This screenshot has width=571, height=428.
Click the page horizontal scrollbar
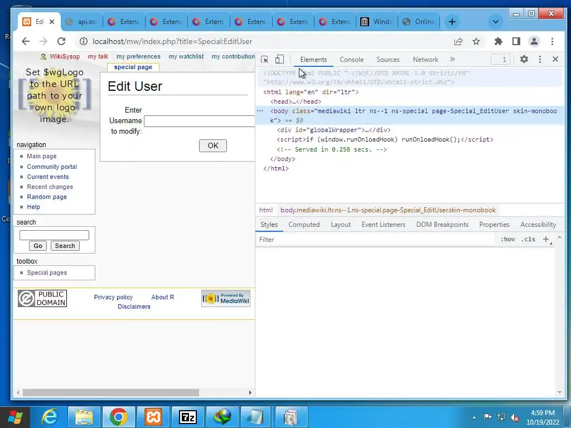tap(111, 393)
